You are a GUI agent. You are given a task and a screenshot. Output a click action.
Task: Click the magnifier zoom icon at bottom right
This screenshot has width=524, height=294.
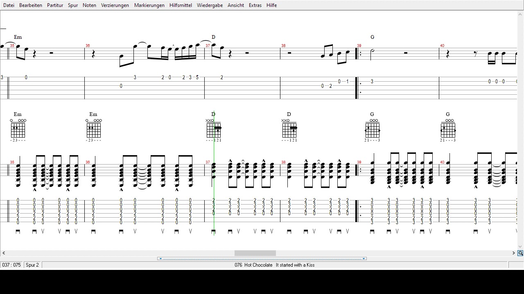(x=520, y=253)
